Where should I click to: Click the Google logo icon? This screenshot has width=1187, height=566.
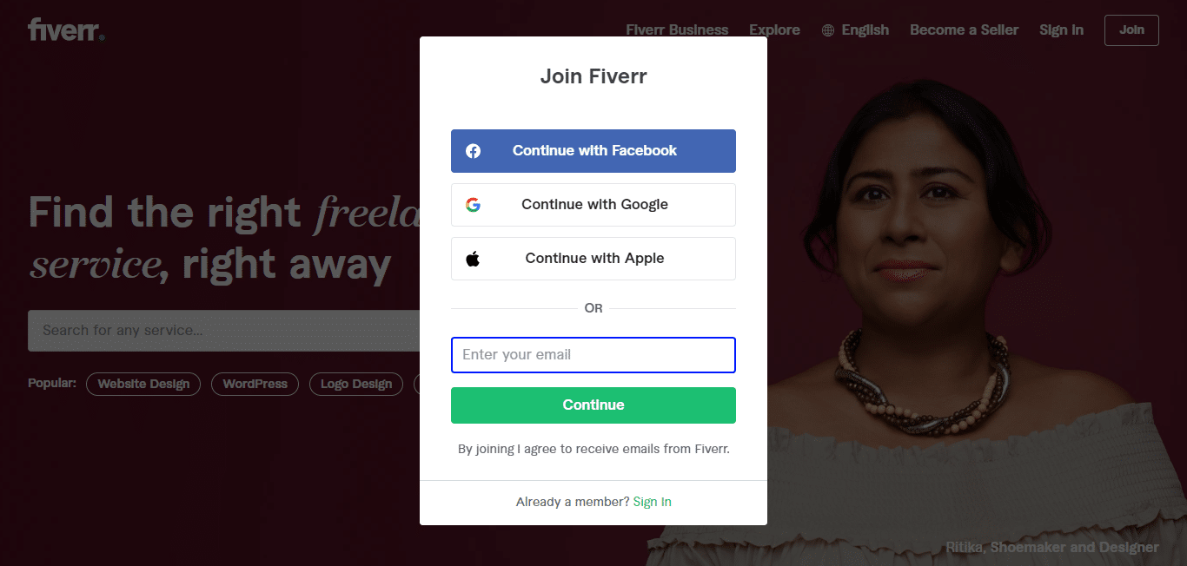coord(473,205)
